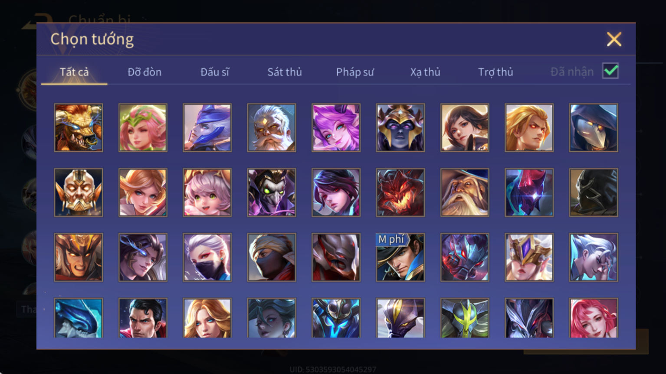Image resolution: width=666 pixels, height=374 pixels.
Task: Pick the hooded plague-mask hero
Action: pos(594,127)
